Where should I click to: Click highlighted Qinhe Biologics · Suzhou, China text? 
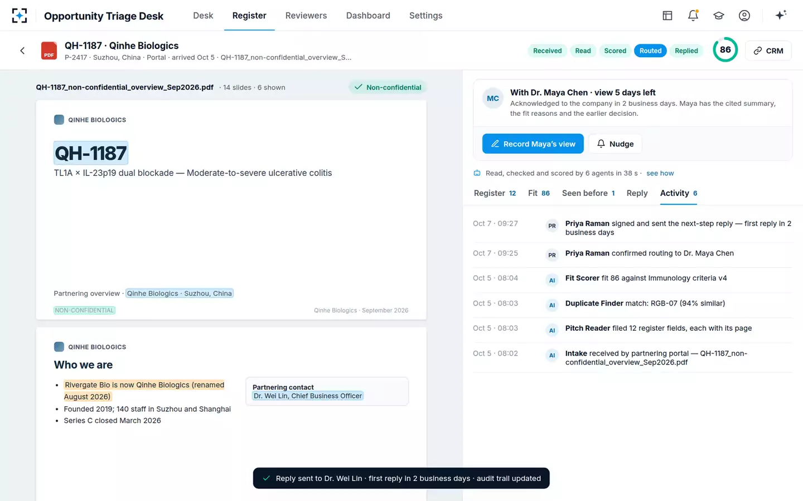coord(179,293)
